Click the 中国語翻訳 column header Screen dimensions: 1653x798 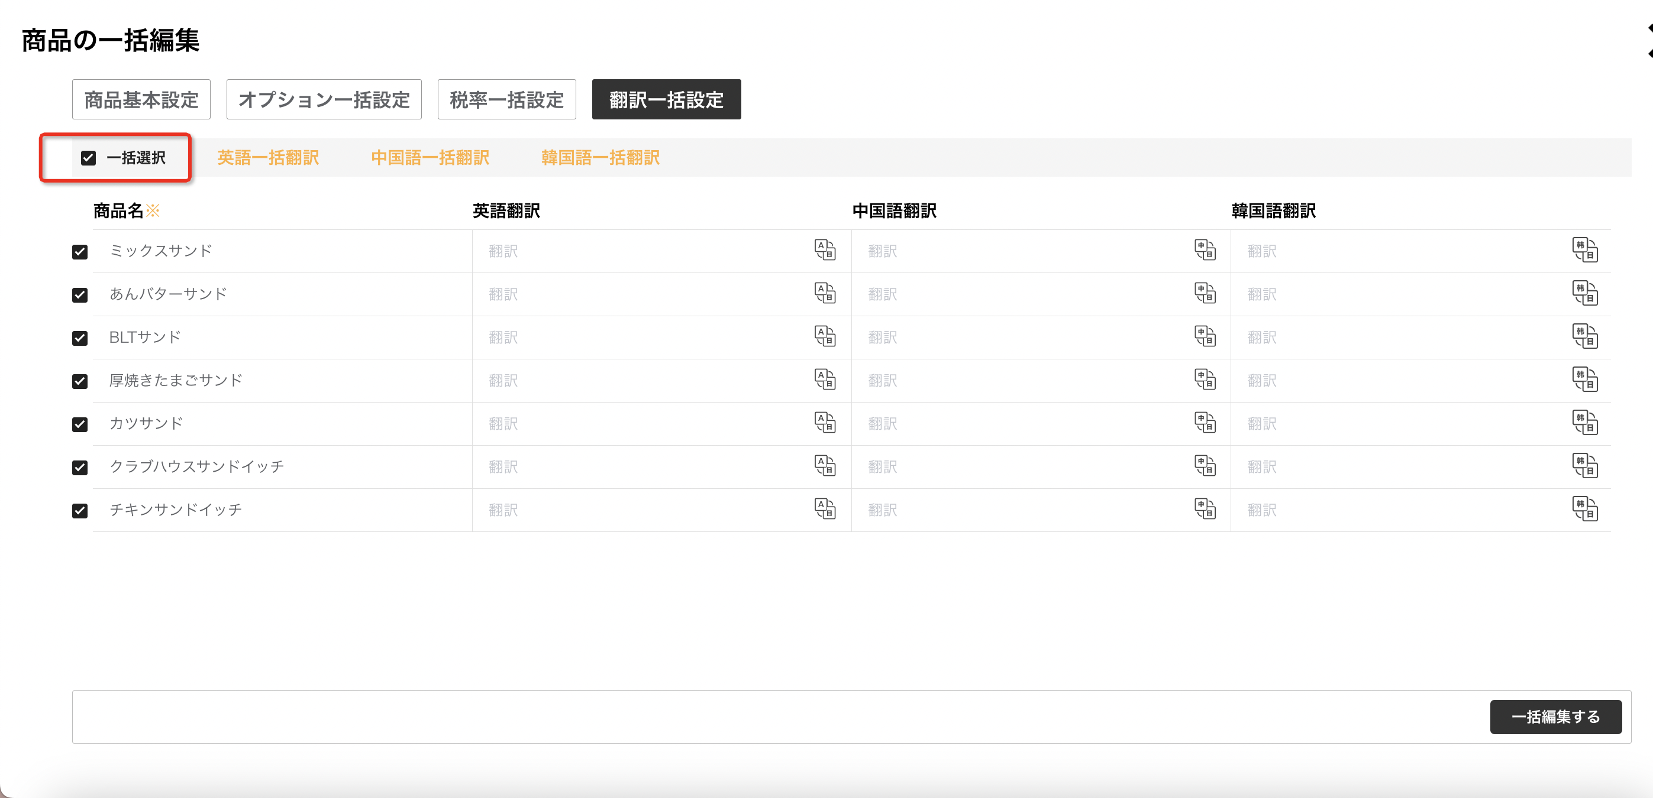pyautogui.click(x=895, y=211)
